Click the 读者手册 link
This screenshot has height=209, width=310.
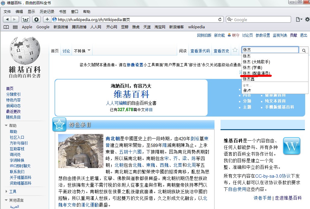pos(262,198)
